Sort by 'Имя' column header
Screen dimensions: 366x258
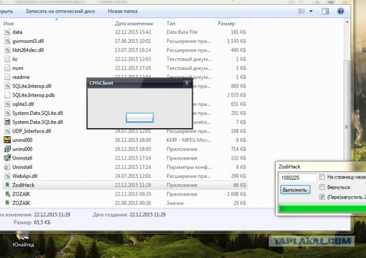[x=9, y=23]
